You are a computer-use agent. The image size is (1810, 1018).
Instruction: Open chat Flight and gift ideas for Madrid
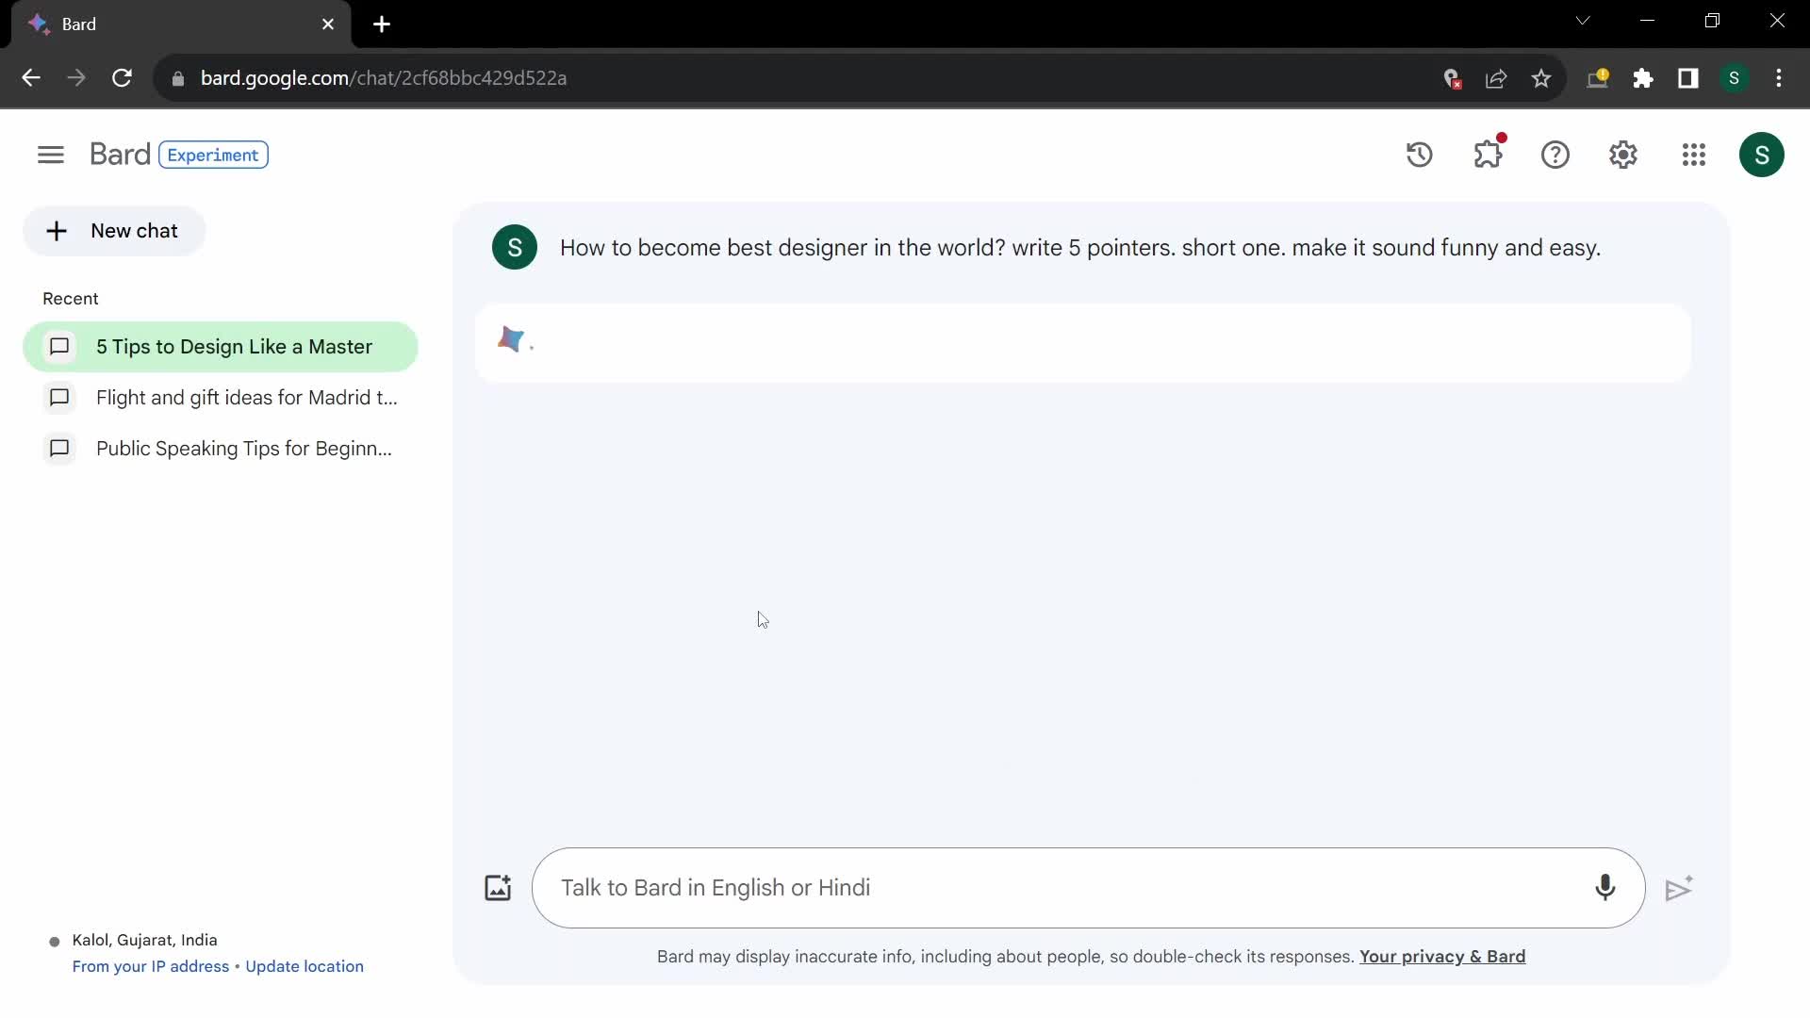coord(221,398)
